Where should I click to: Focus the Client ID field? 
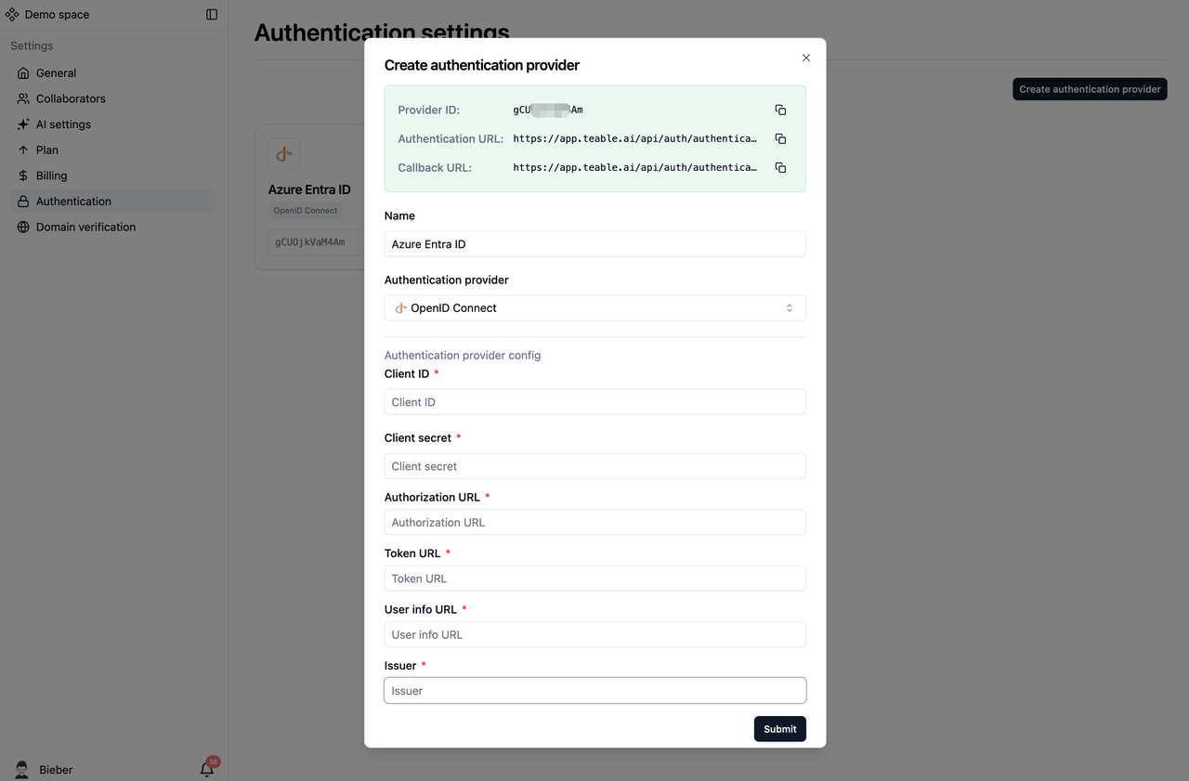click(x=594, y=402)
